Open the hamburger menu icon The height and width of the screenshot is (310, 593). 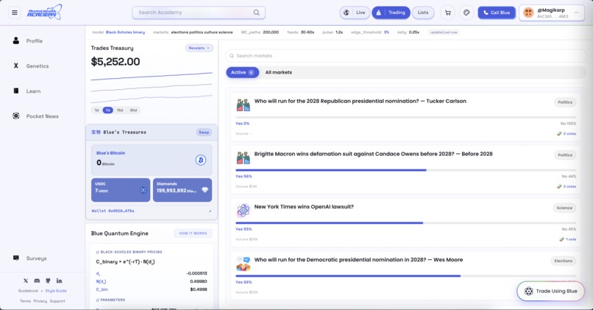pyautogui.click(x=15, y=13)
